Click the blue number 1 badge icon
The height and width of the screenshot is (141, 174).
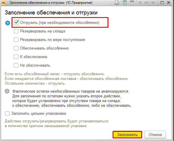tap(8, 23)
